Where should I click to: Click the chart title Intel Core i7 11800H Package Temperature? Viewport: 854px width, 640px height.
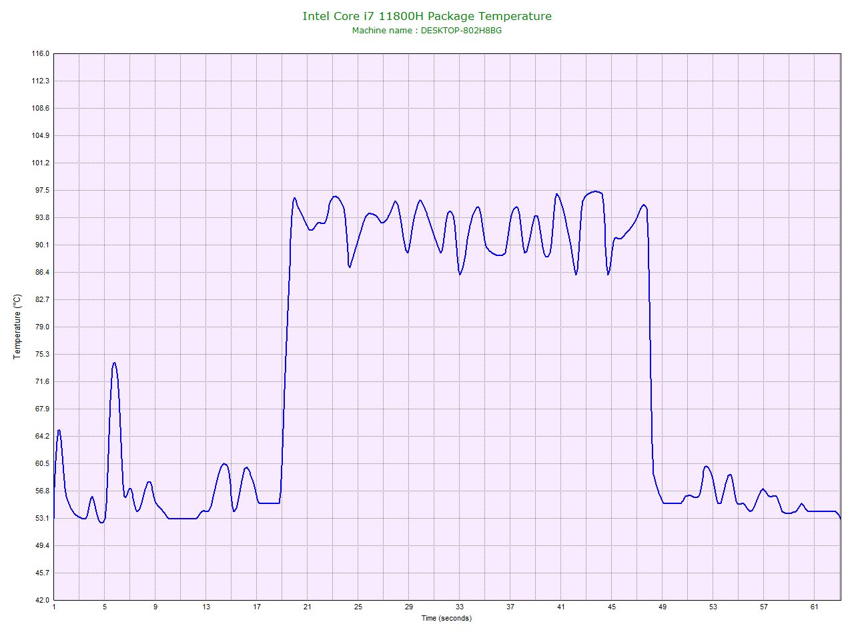[x=427, y=16]
